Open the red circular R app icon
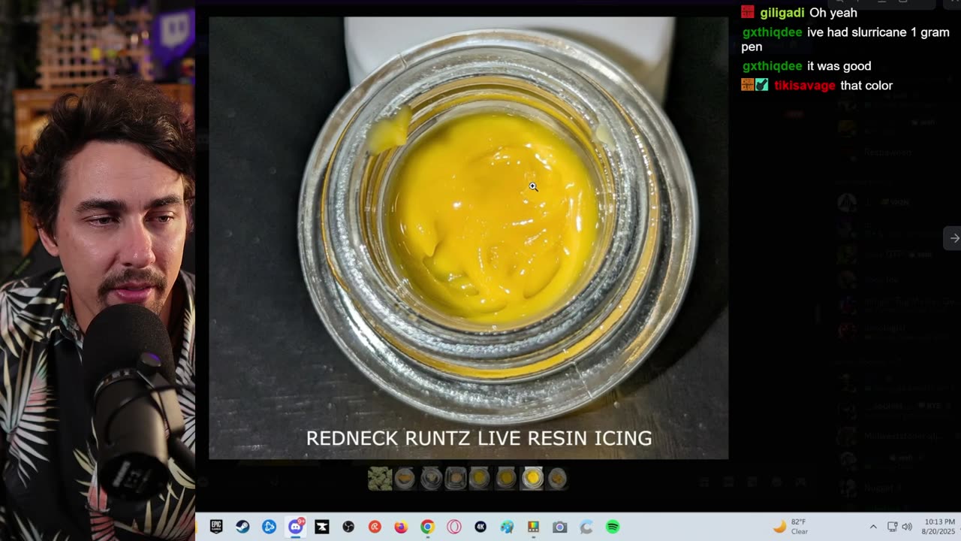The width and height of the screenshot is (961, 541). click(x=375, y=527)
